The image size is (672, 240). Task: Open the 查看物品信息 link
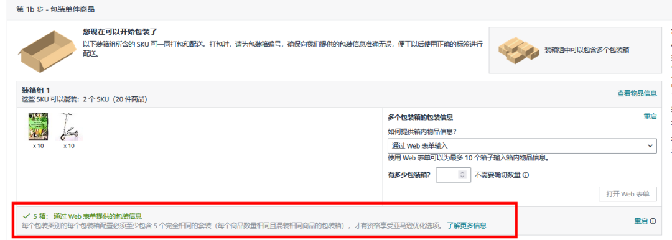[x=637, y=93]
